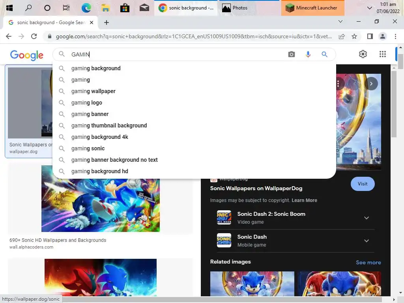The image size is (404, 303).
Task: Go to next image preview arrow
Action: click(x=371, y=84)
